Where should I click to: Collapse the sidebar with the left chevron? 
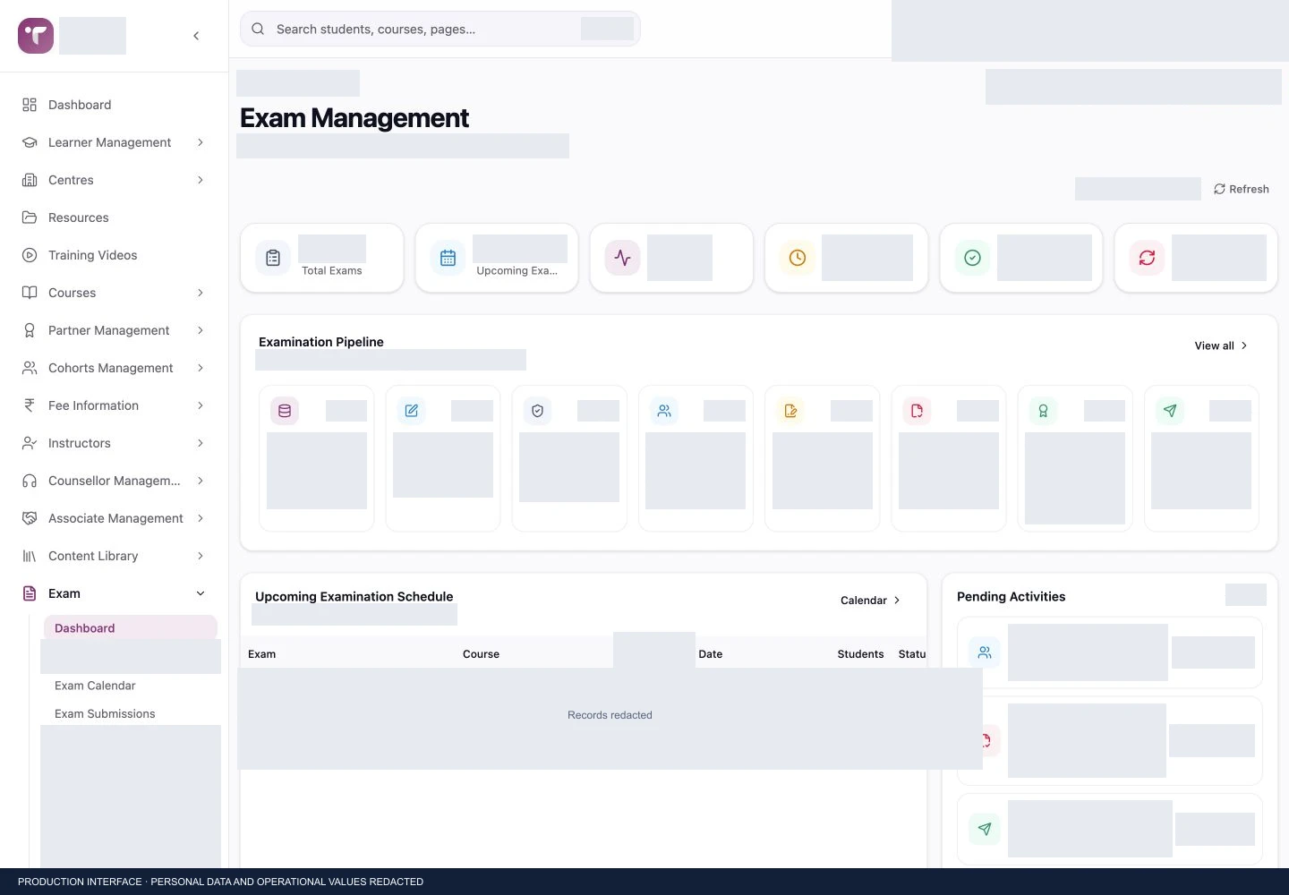point(196,36)
